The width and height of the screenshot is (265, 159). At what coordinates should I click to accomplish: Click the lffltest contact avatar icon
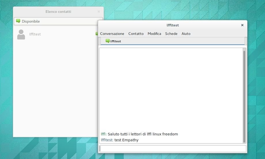21,34
